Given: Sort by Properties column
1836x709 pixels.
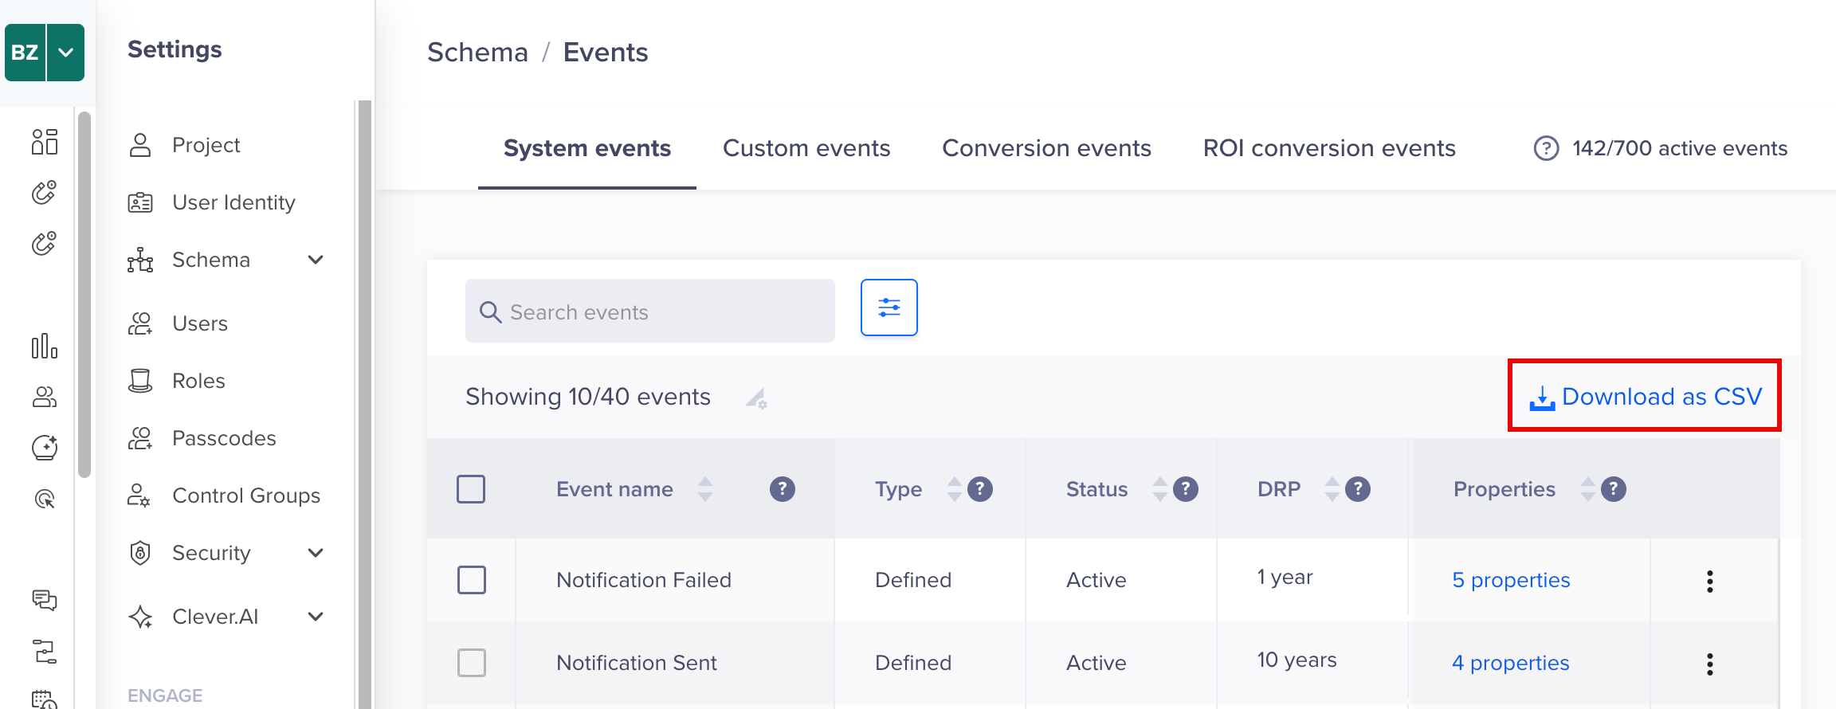Looking at the screenshot, I should (1588, 489).
